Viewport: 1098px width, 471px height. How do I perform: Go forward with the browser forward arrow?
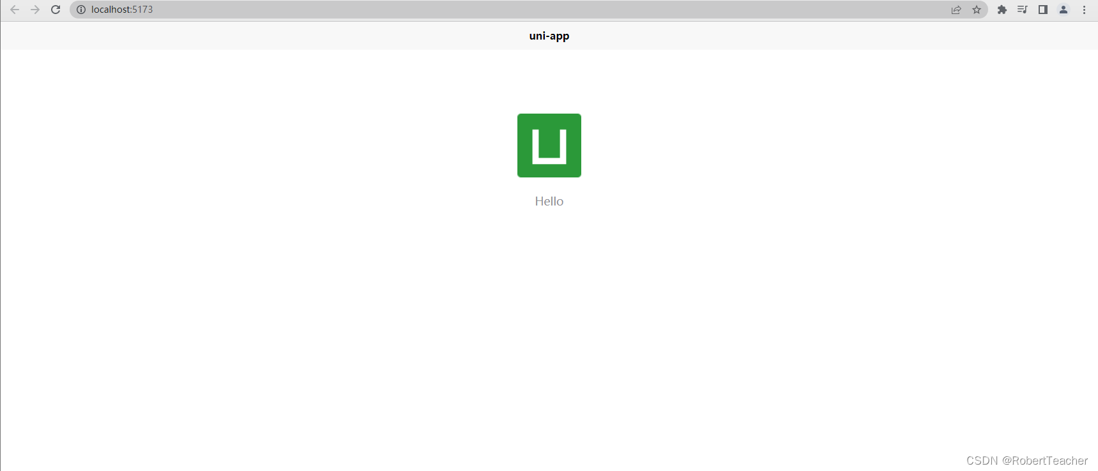click(x=35, y=10)
